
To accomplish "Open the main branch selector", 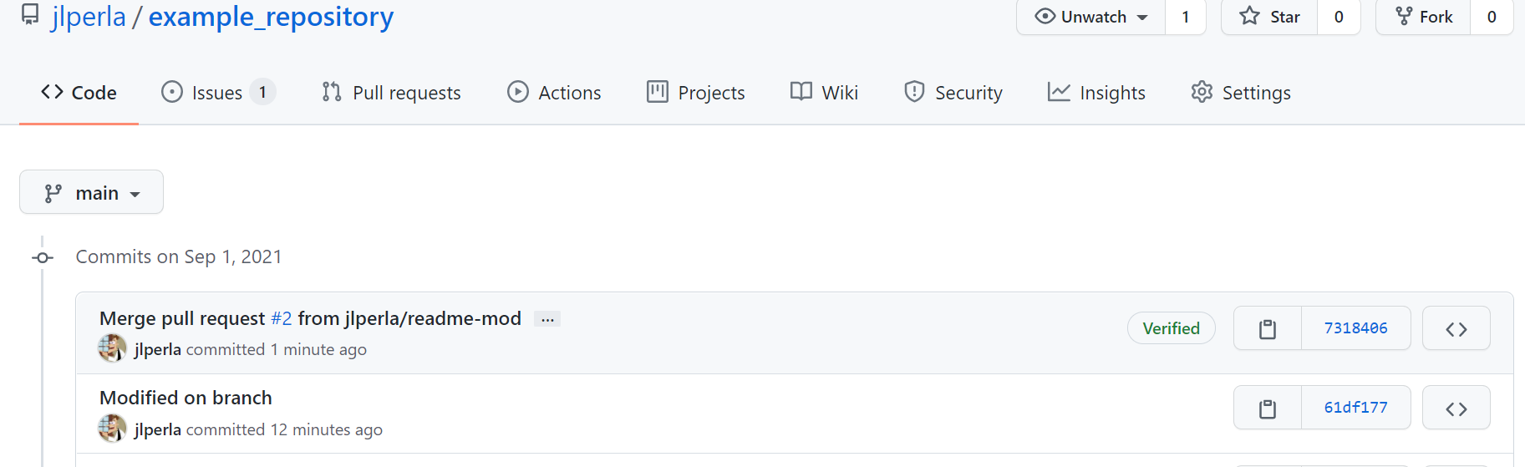I will click(x=91, y=193).
